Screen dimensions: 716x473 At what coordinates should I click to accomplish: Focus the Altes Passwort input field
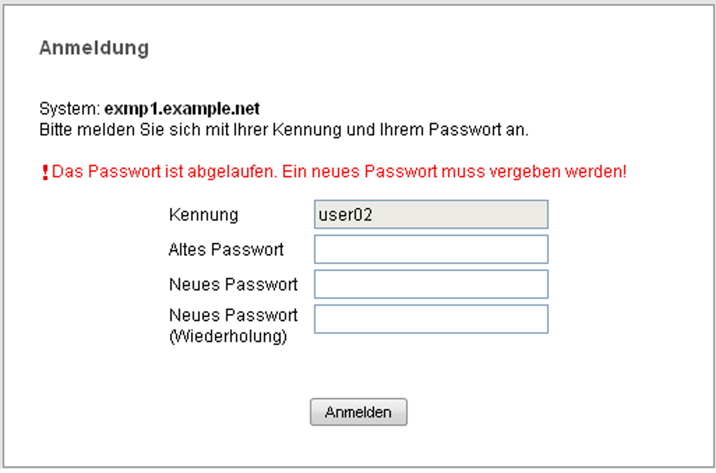[431, 250]
